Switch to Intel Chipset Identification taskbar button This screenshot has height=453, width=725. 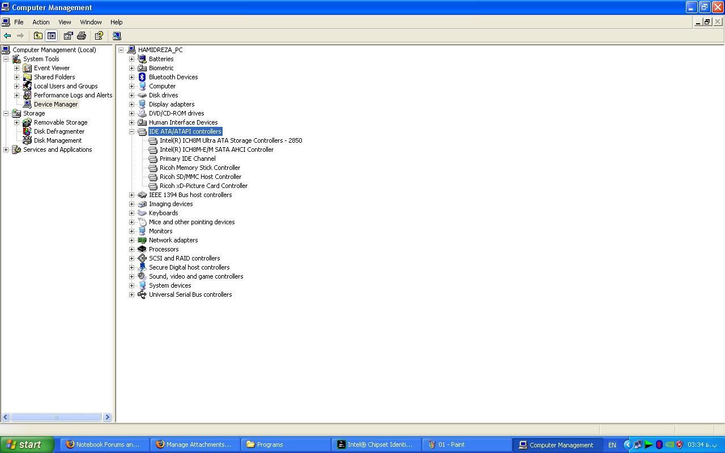coord(377,445)
